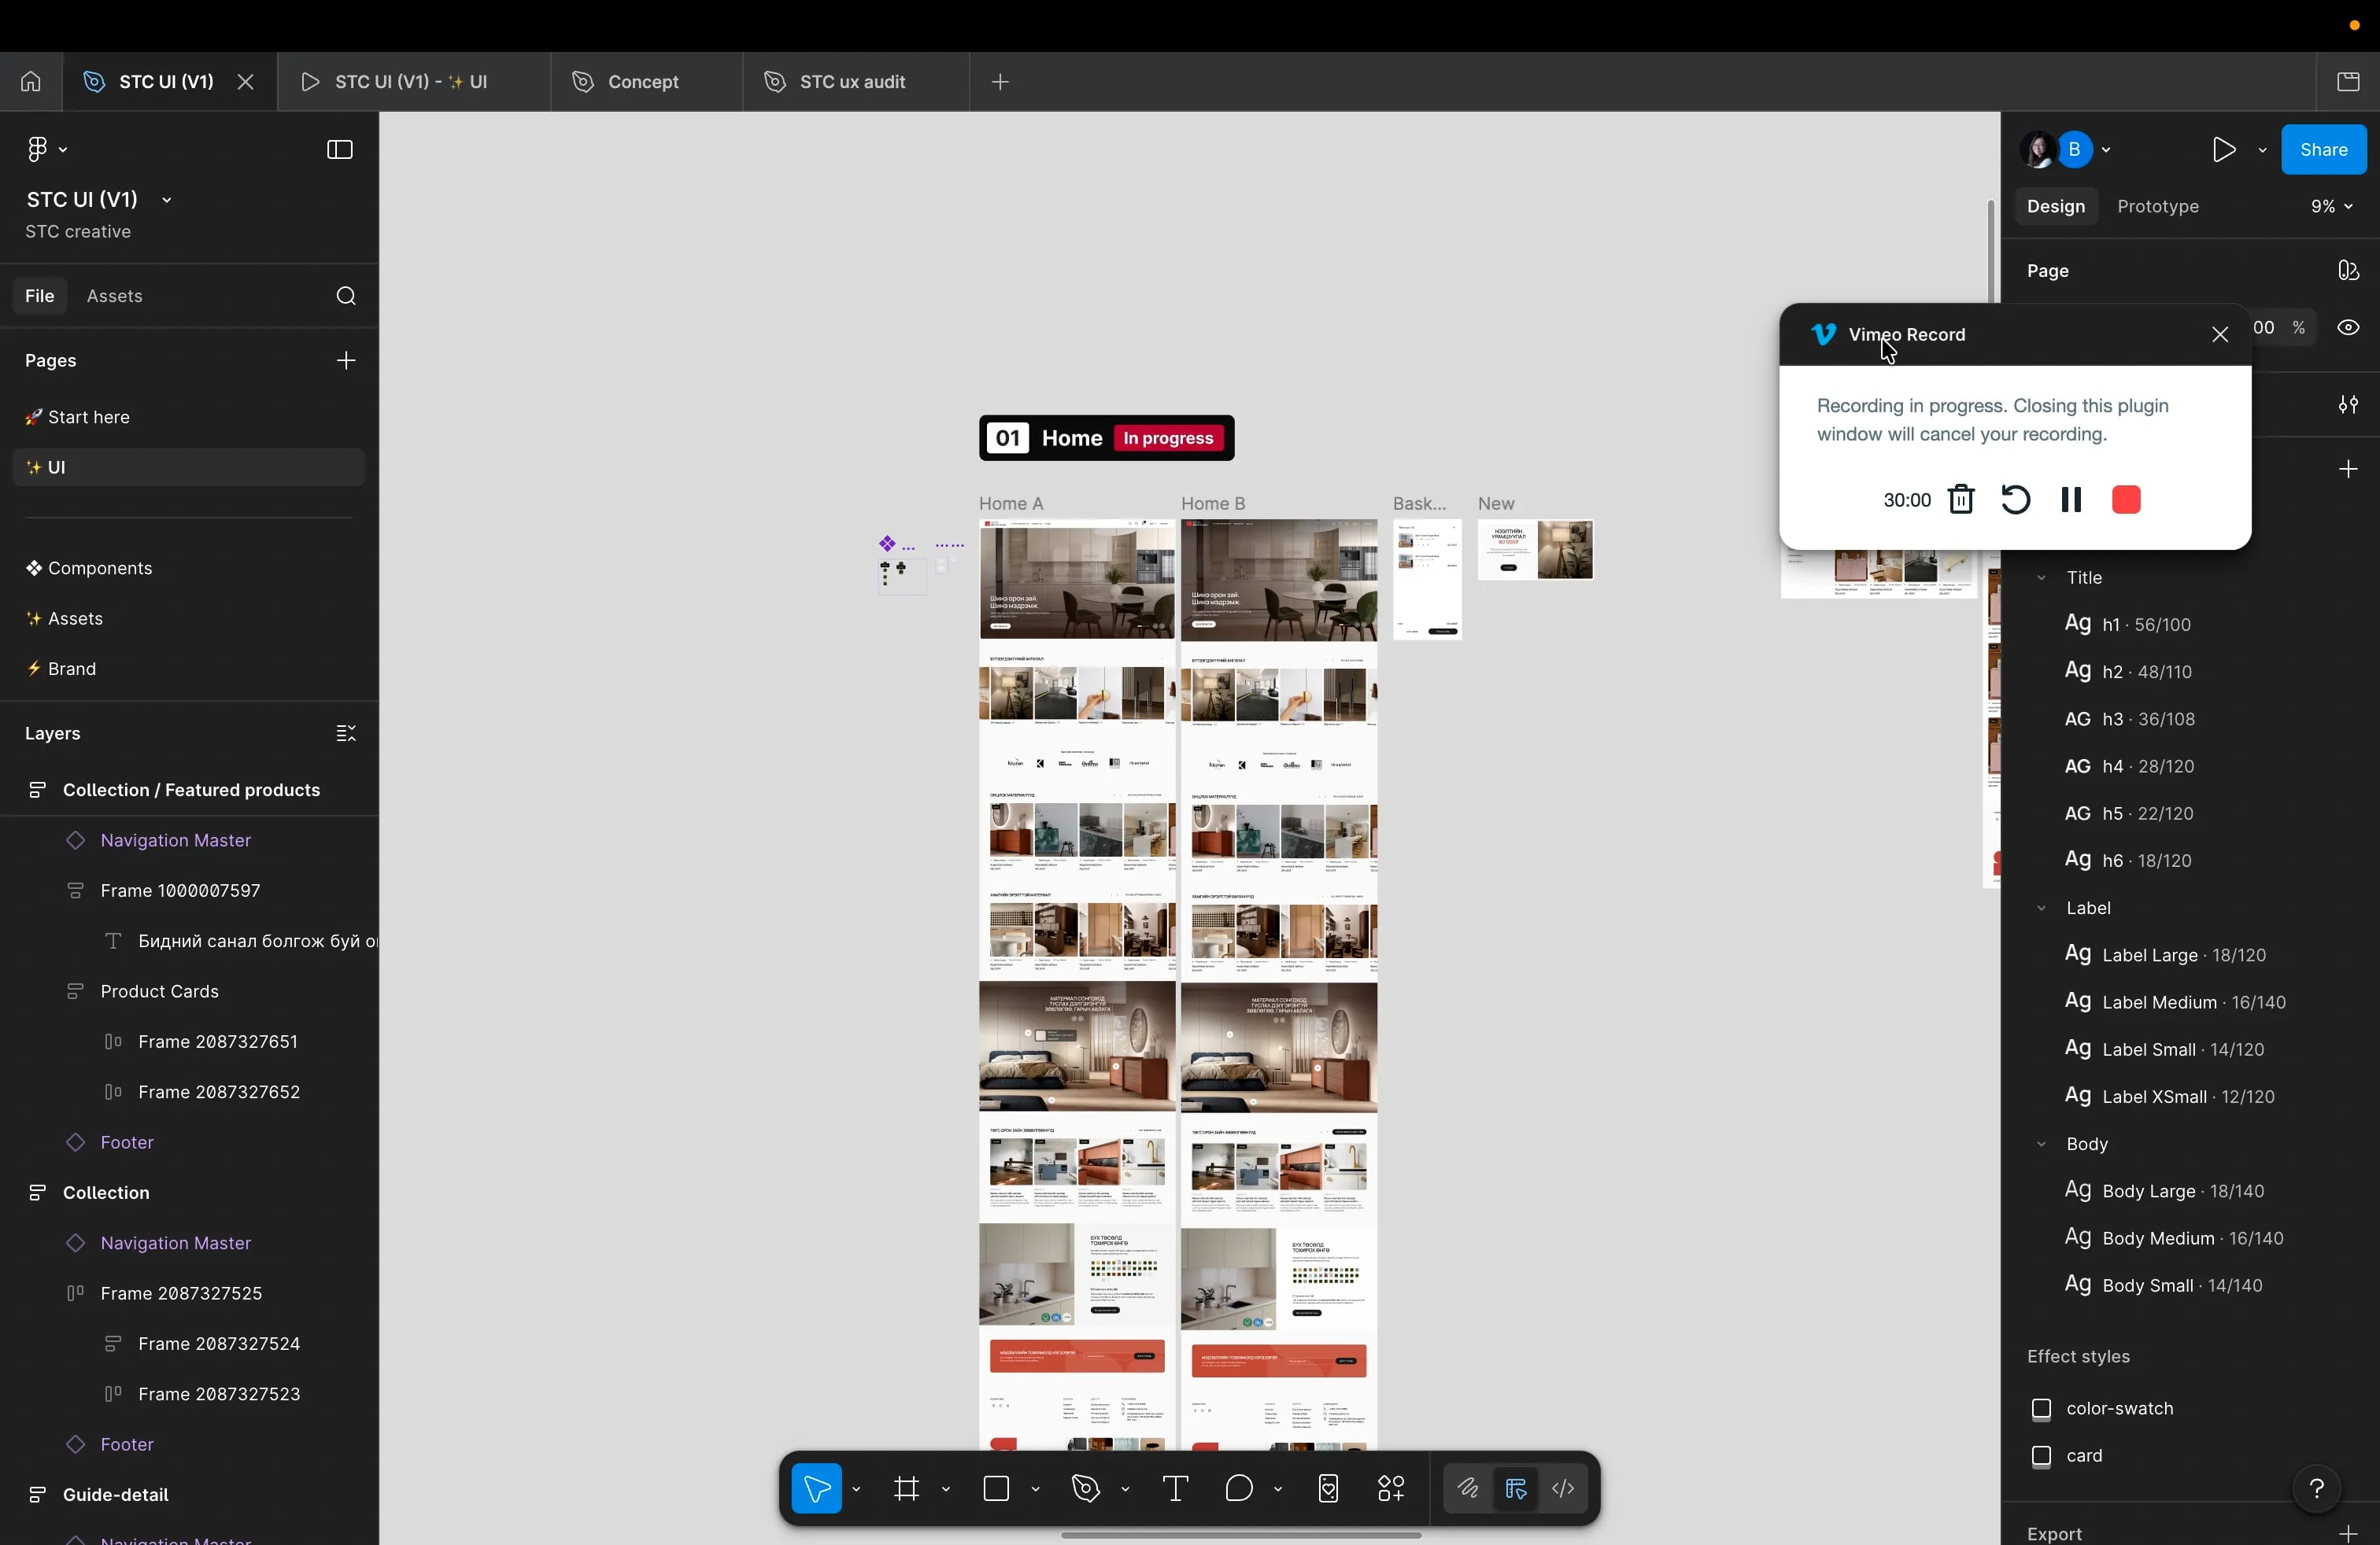Toggle page color visibility eye icon
The height and width of the screenshot is (1545, 2380).
click(2348, 328)
